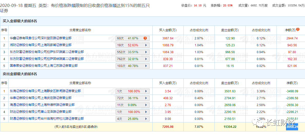The image size is (305, 136).
Task: Click the arrow icon beside 72次 36.11%
Action: [146, 98]
